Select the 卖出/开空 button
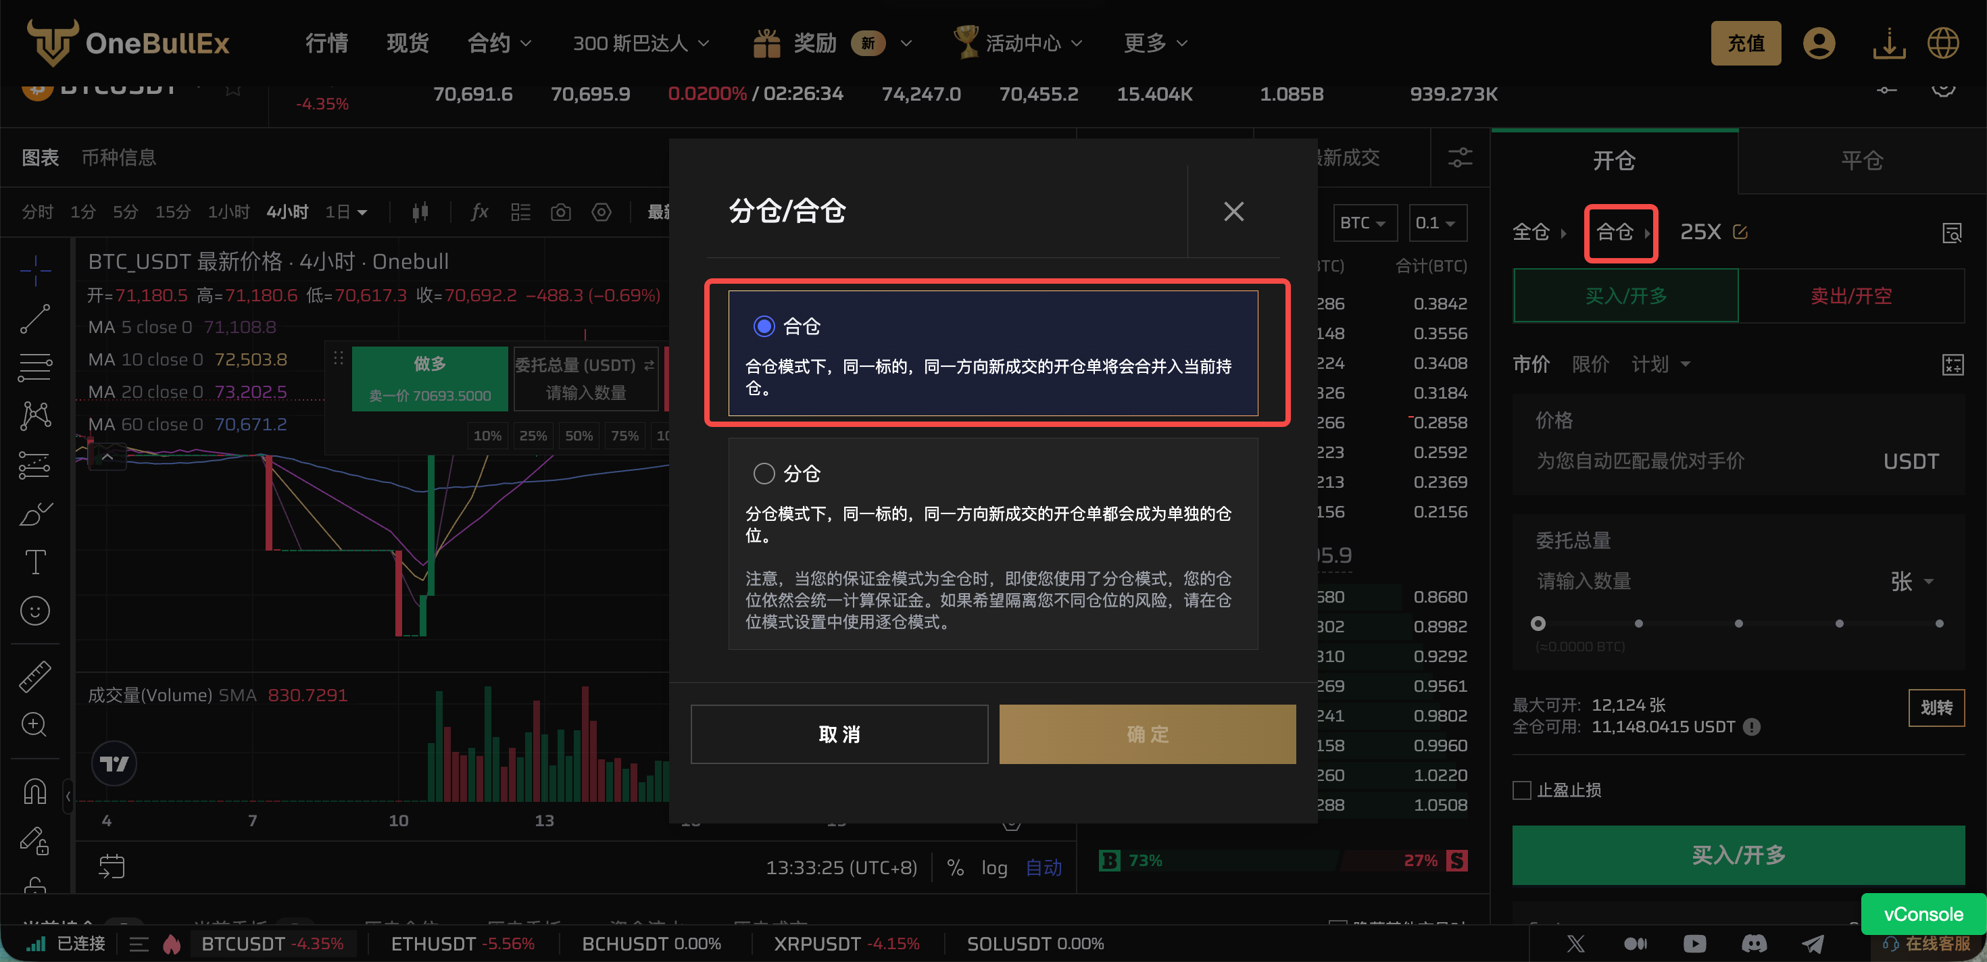 (x=1850, y=296)
